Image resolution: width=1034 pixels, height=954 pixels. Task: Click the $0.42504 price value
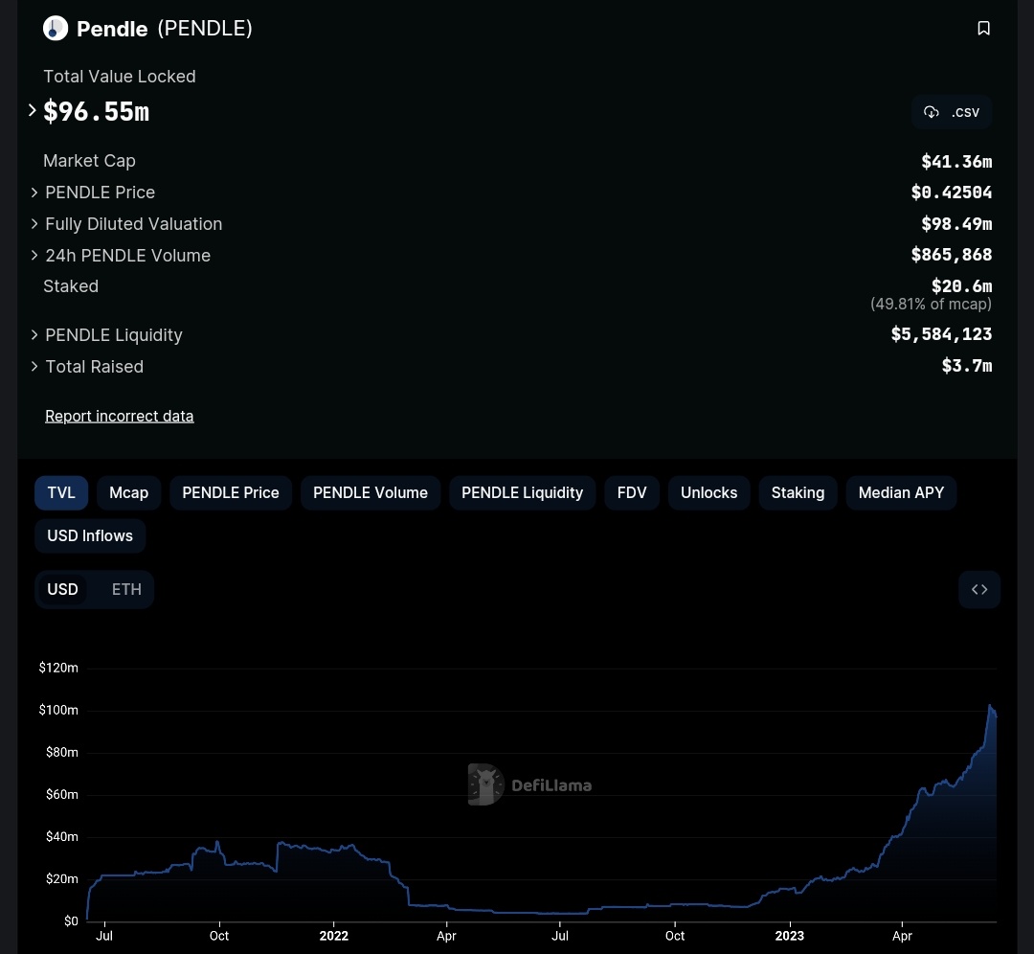[x=952, y=193]
